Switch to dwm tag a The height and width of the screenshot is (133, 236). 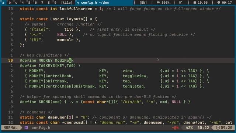(3, 3)
